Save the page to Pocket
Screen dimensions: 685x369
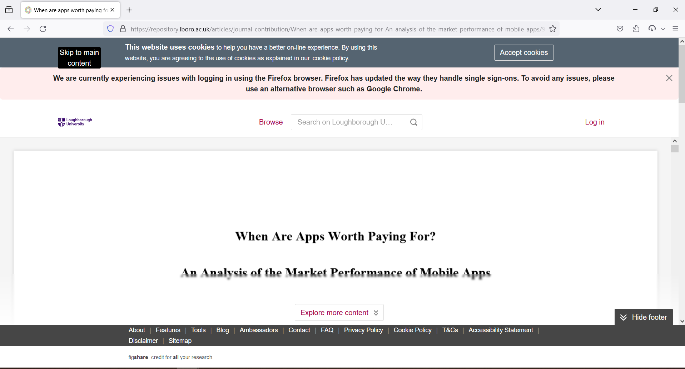click(x=620, y=29)
